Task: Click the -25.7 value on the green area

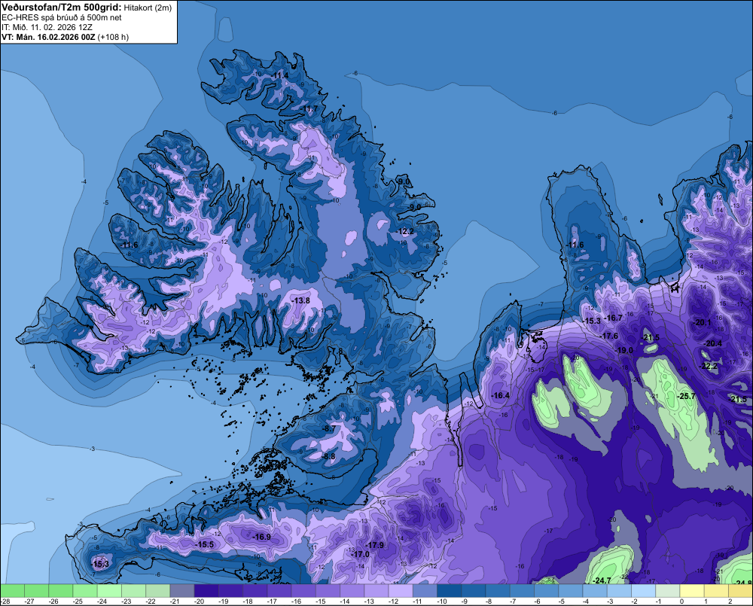Action: coord(687,396)
